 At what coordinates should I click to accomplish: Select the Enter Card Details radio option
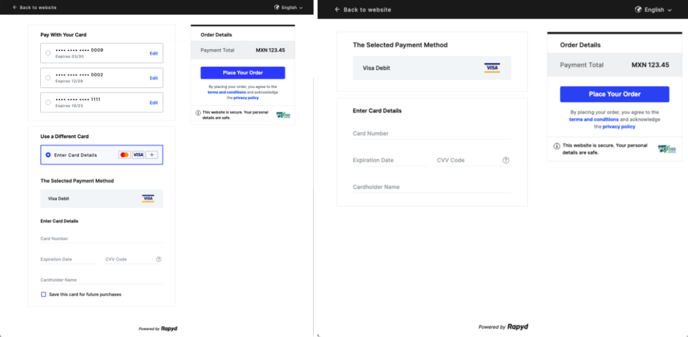(48, 155)
